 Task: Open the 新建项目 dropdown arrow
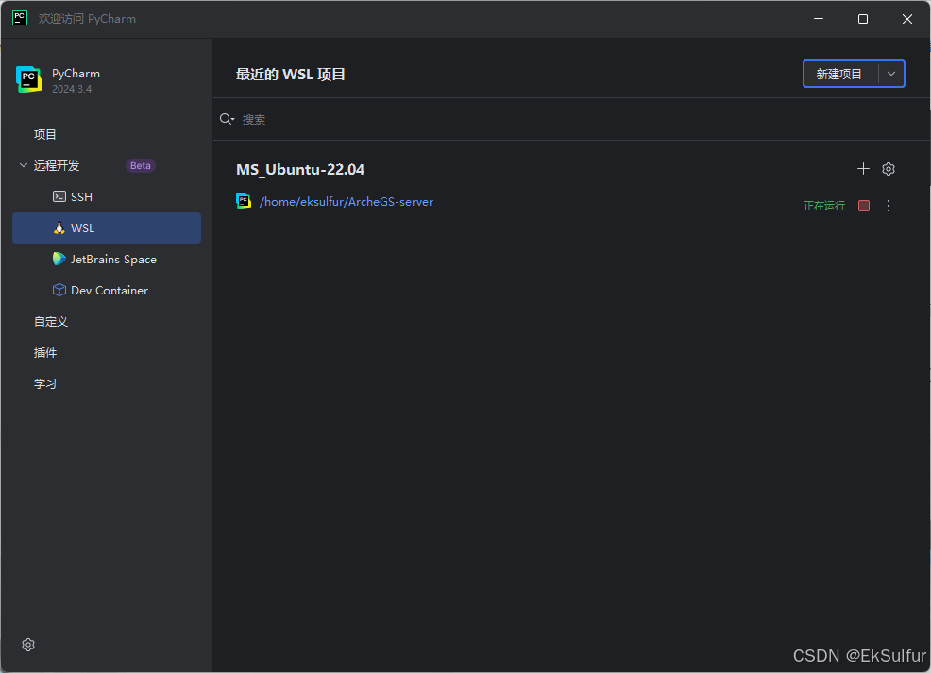click(891, 74)
